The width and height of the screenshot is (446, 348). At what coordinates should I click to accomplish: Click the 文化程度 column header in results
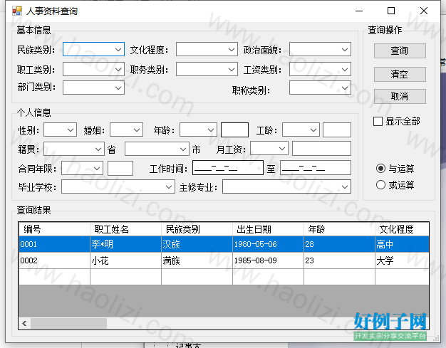point(402,229)
